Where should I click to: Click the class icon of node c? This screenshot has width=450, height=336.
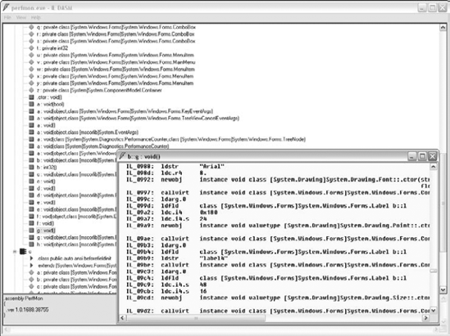(x=23, y=252)
